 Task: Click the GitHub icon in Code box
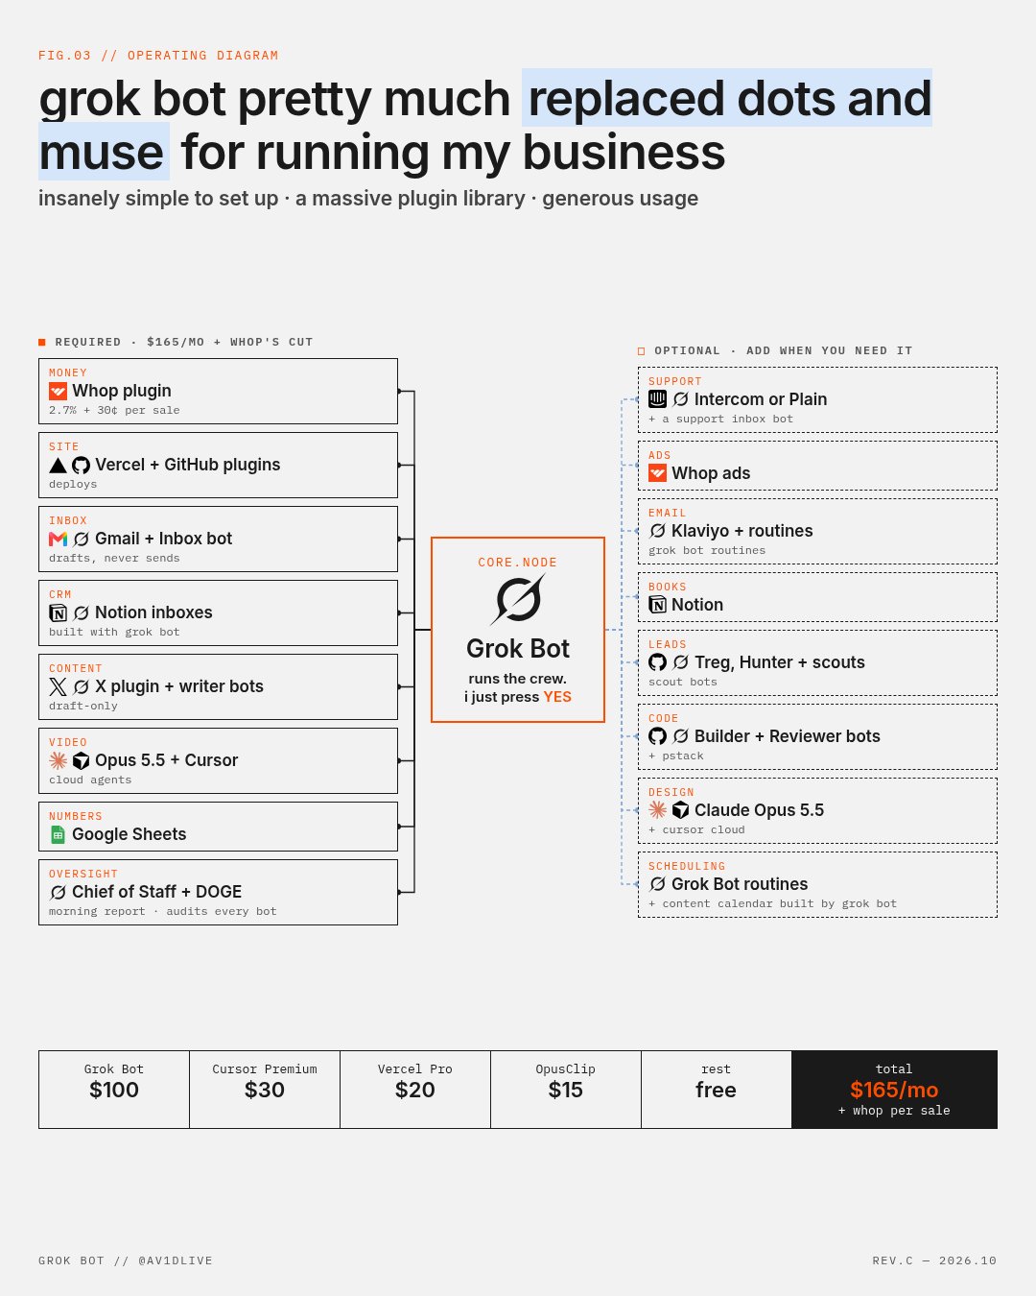click(657, 735)
